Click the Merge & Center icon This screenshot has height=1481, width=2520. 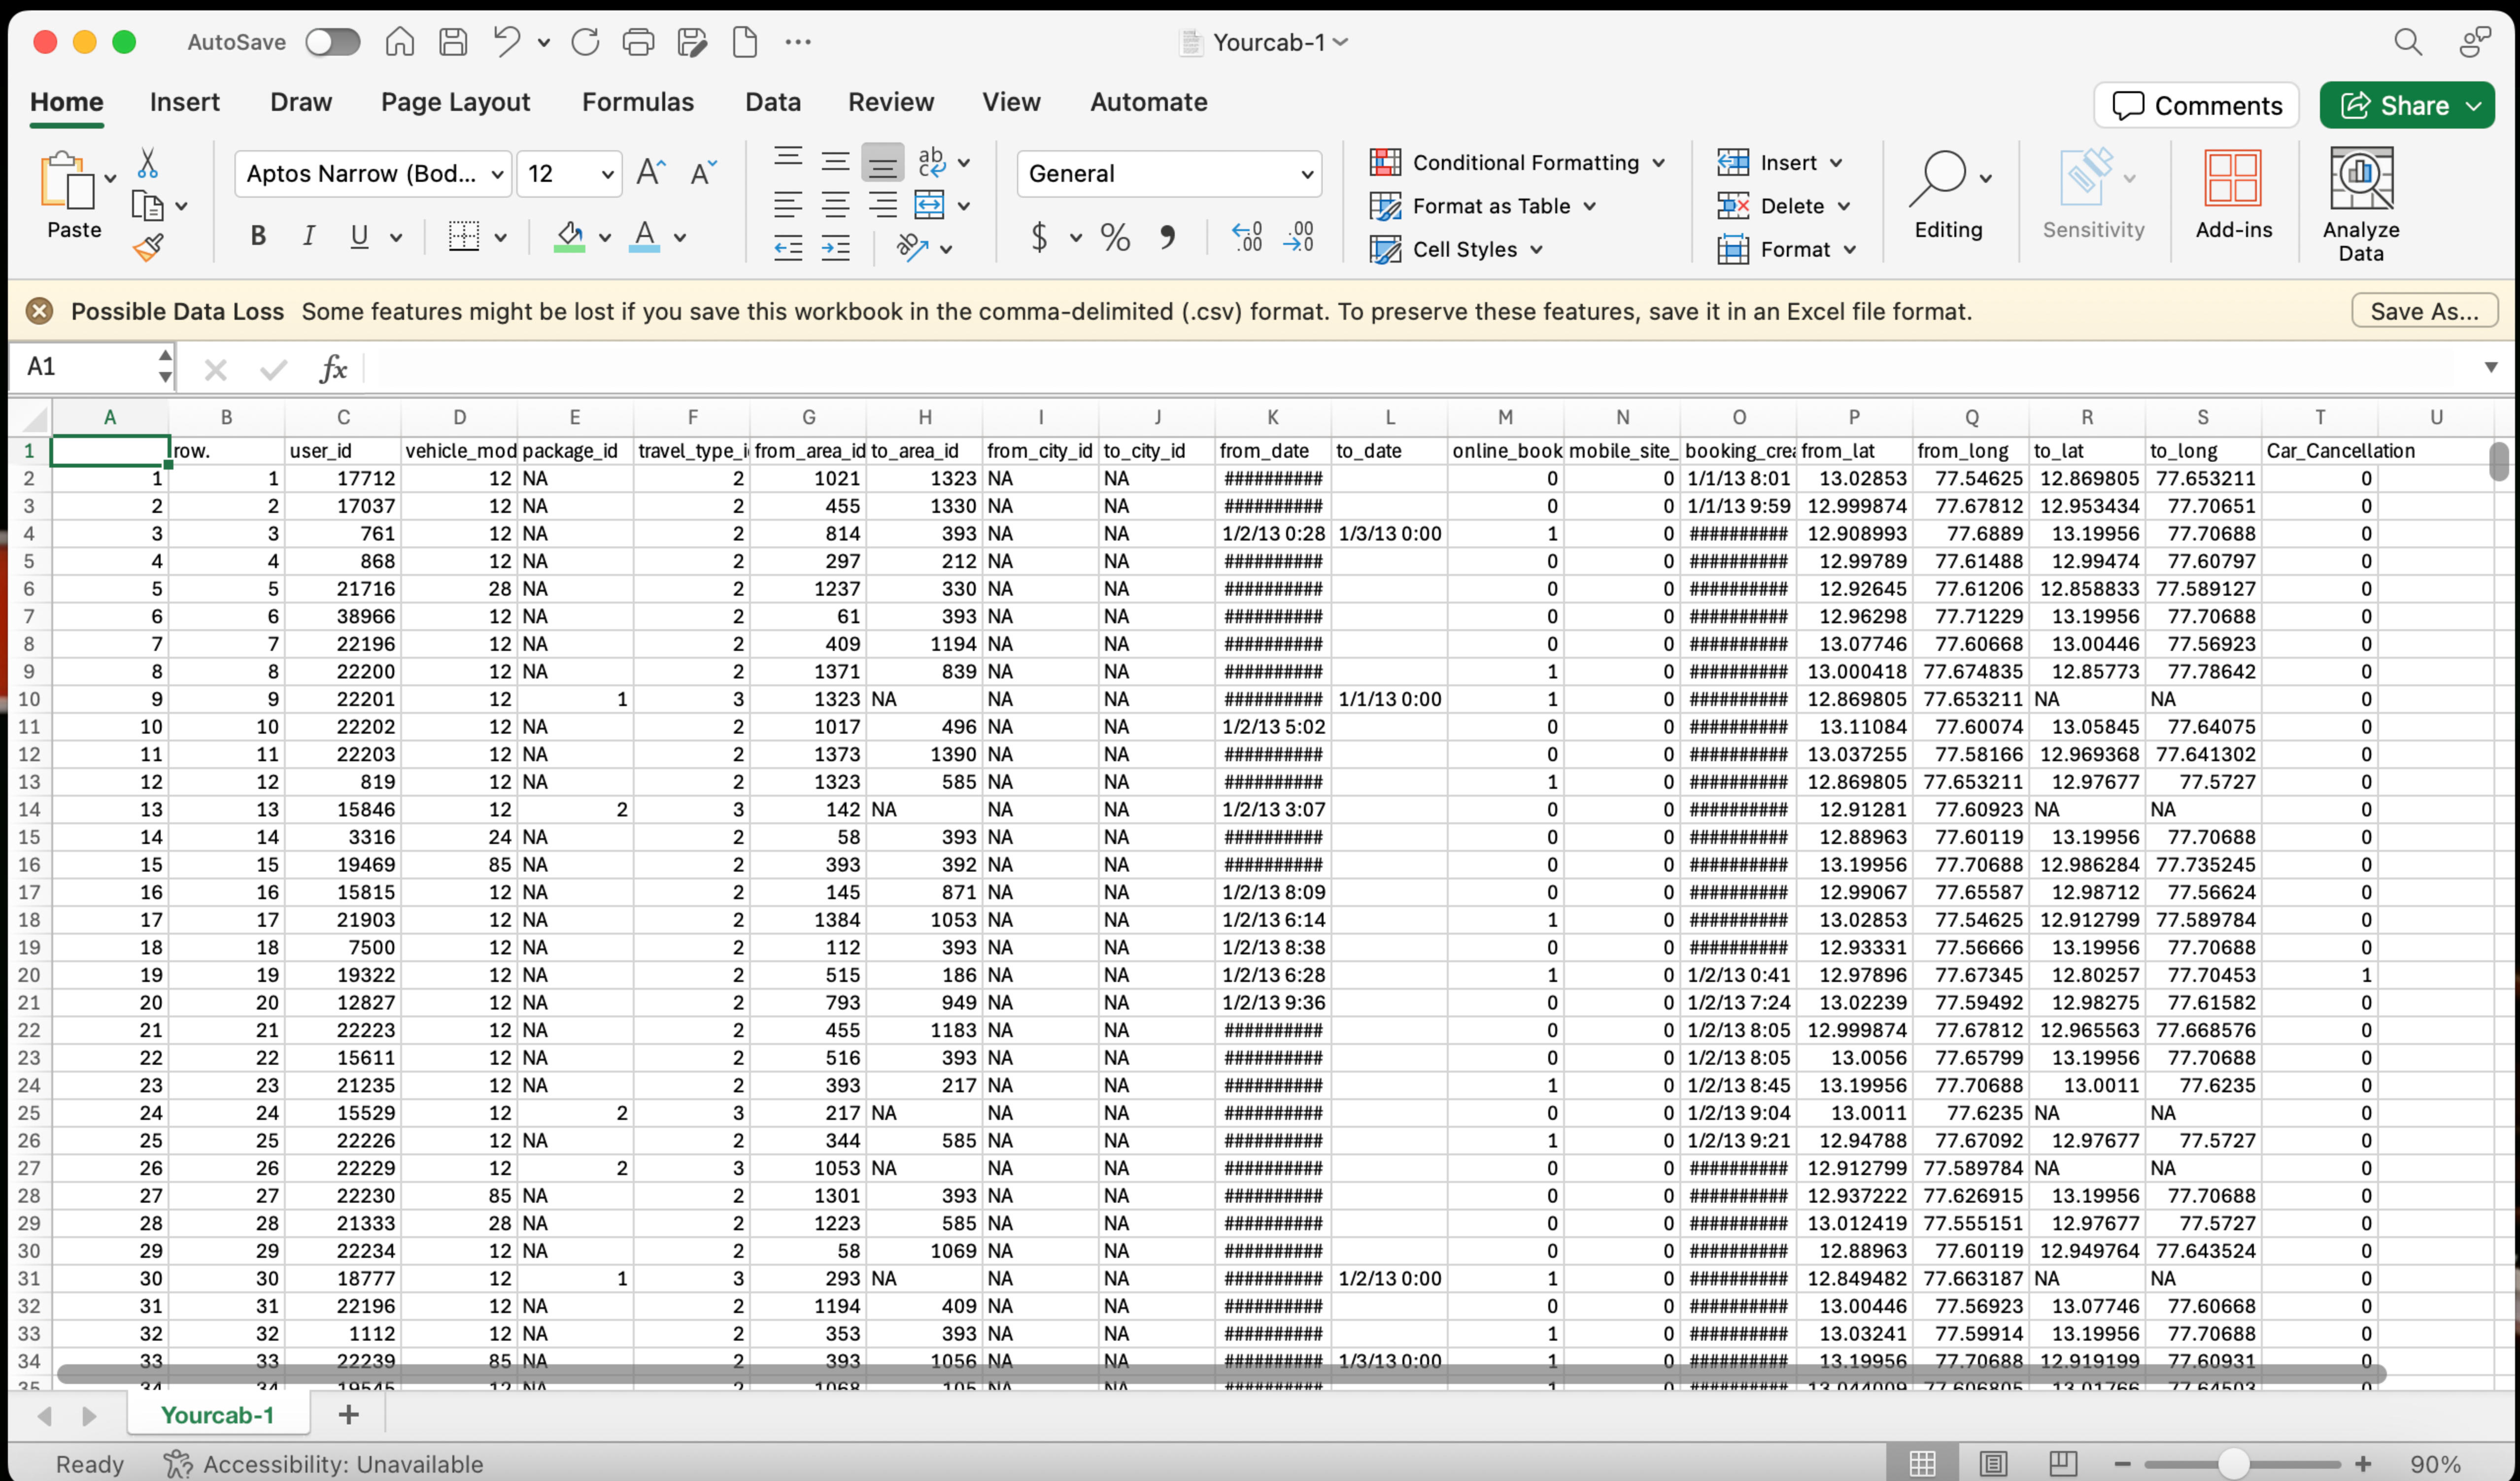pos(929,206)
